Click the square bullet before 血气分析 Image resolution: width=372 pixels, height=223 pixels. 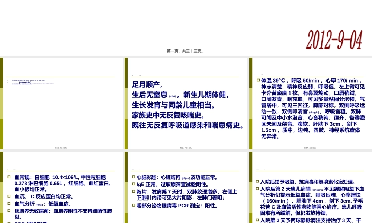tap(8, 203)
